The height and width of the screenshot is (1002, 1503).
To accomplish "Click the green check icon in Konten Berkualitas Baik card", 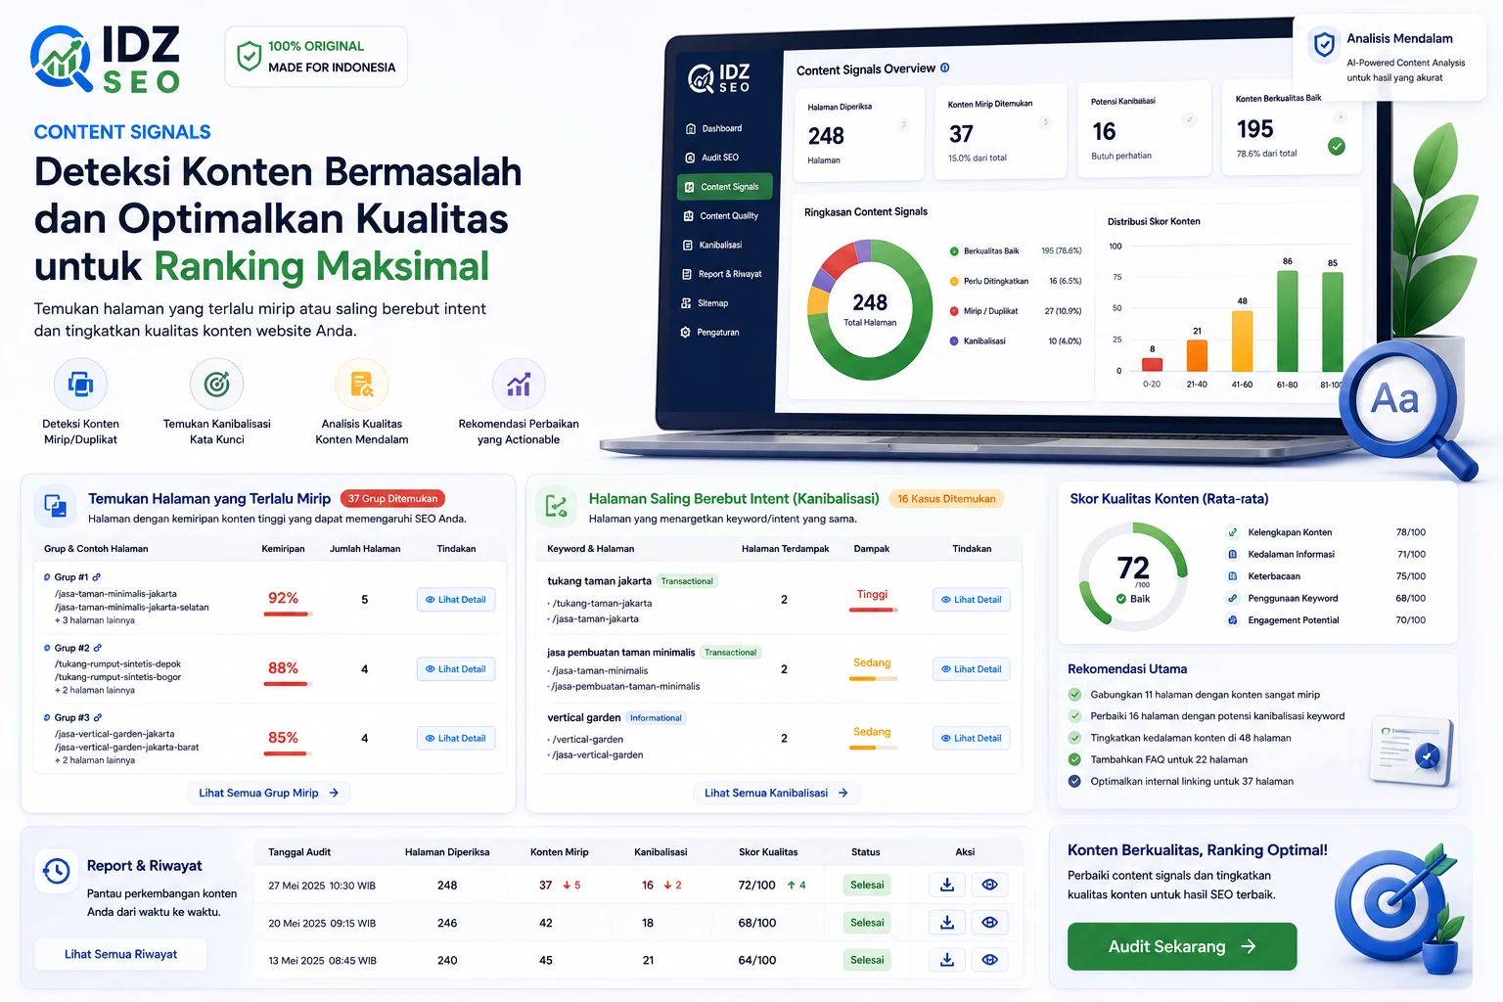I will click(1337, 147).
